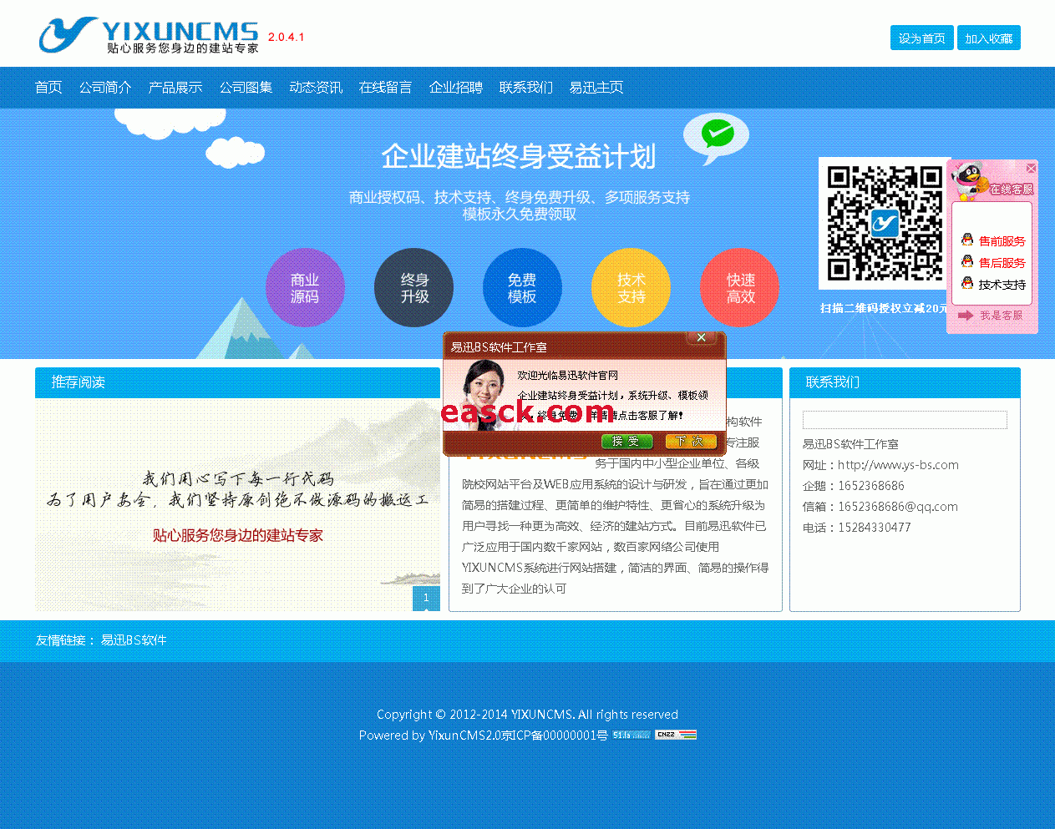
Task: Click the CNZZ statistics badge in footer
Action: pyautogui.click(x=676, y=735)
